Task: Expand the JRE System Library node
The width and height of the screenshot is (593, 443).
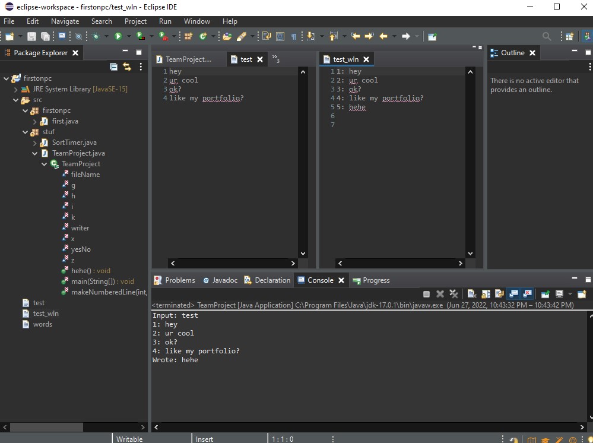Action: [16, 89]
